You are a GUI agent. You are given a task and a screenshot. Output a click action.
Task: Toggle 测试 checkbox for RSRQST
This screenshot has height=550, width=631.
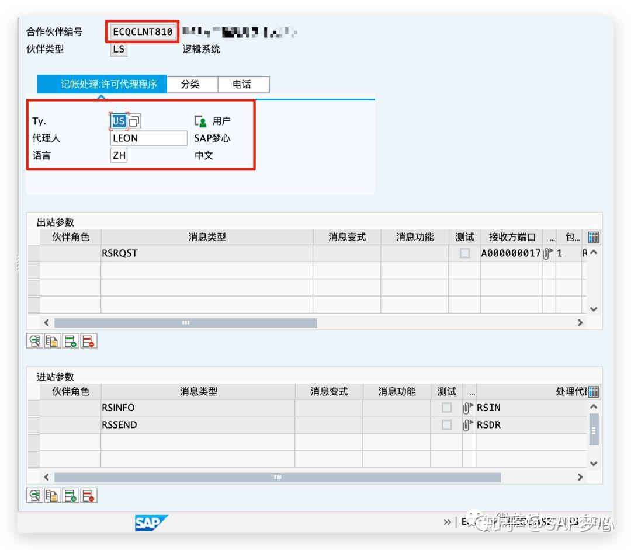(x=465, y=253)
